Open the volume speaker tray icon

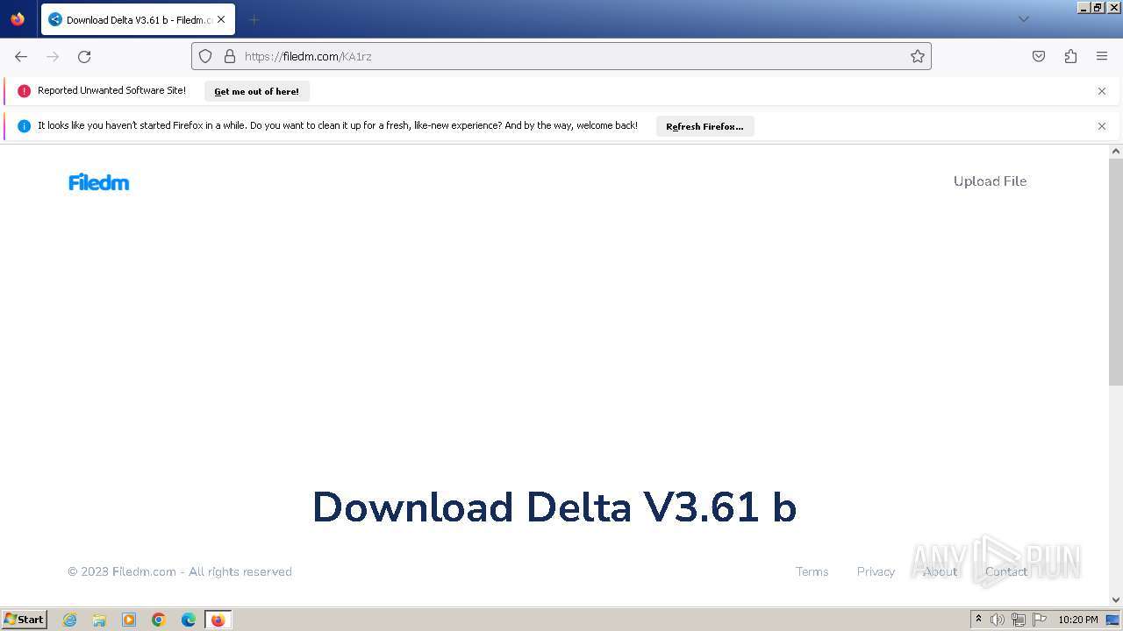point(997,620)
